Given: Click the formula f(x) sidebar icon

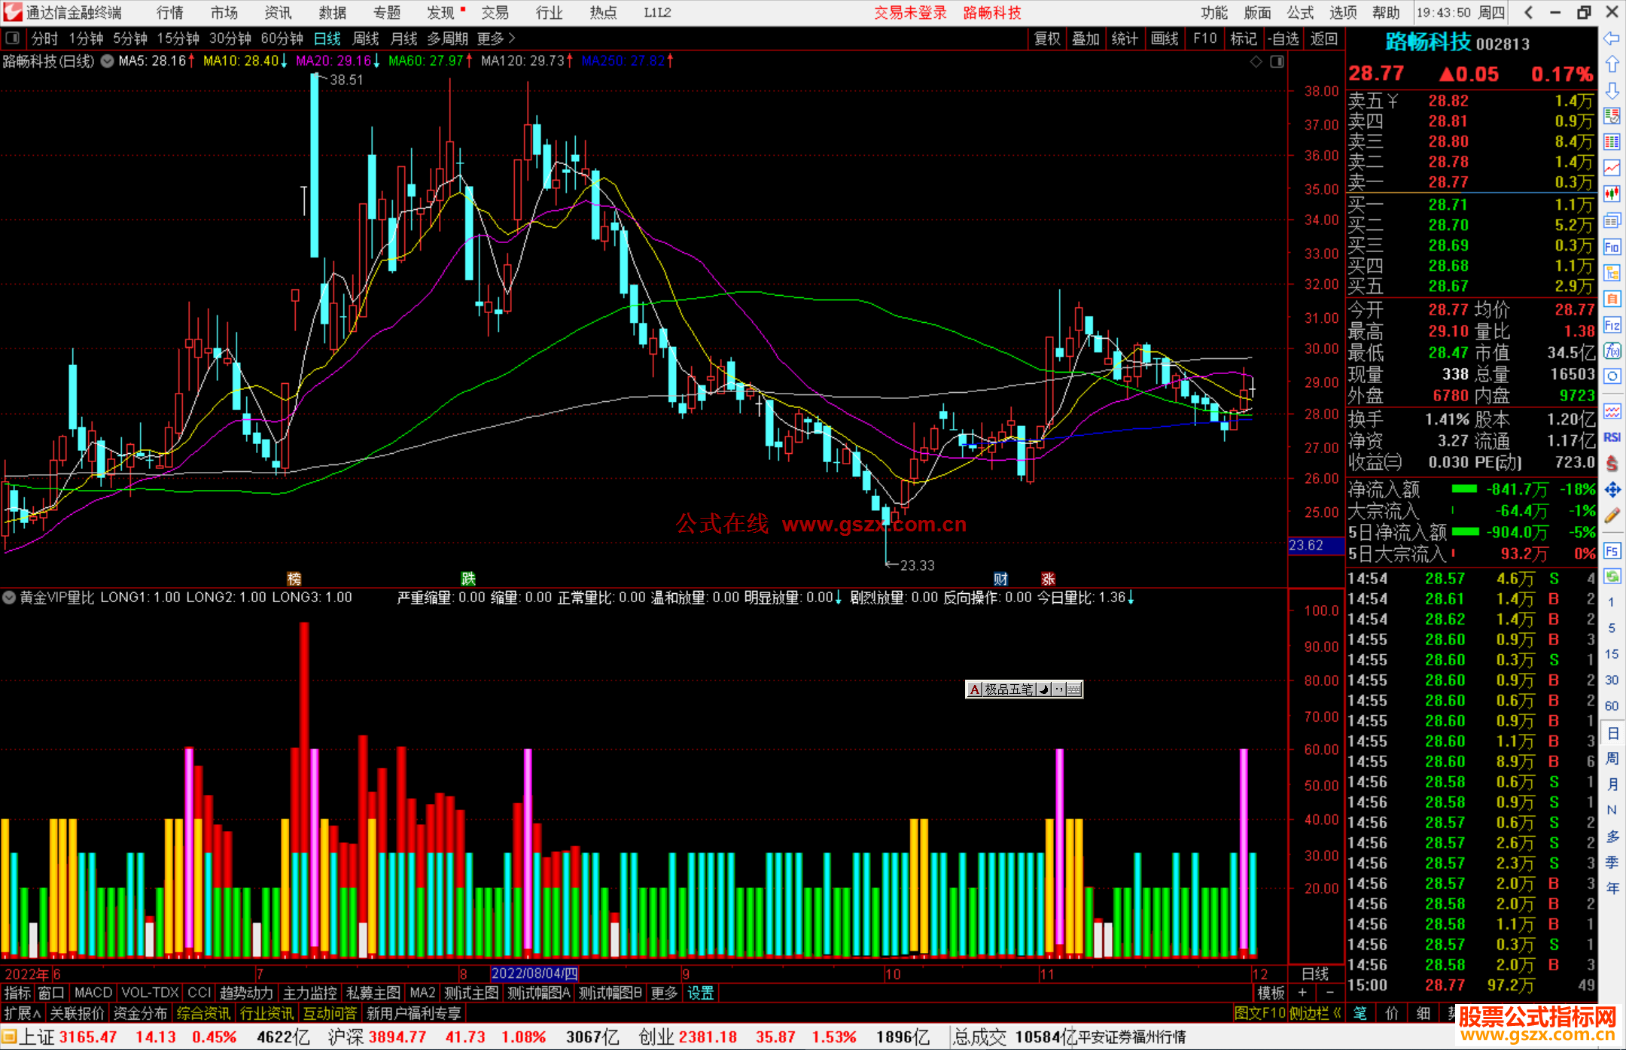Looking at the screenshot, I should pos(1612,351).
